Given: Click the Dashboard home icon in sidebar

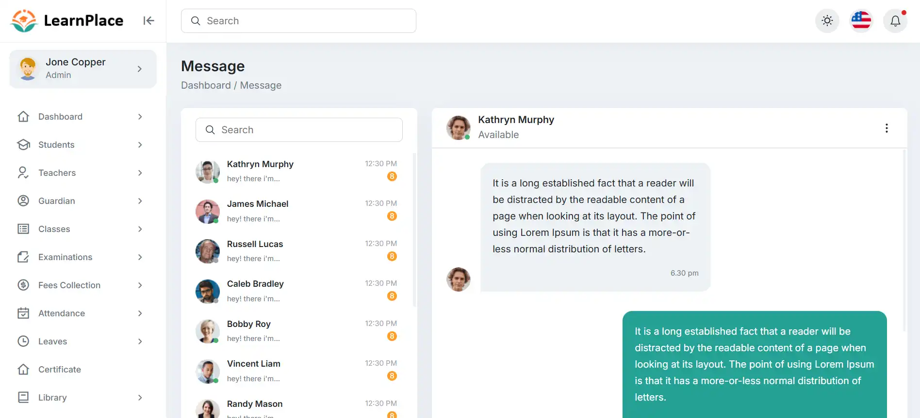Looking at the screenshot, I should pos(23,117).
